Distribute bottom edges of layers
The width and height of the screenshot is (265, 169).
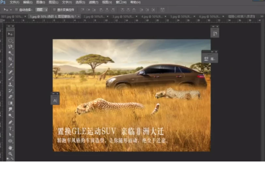coord(134,10)
